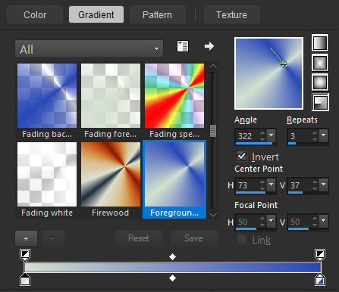
Task: Click the lower color midpoint diamond
Action: click(172, 278)
